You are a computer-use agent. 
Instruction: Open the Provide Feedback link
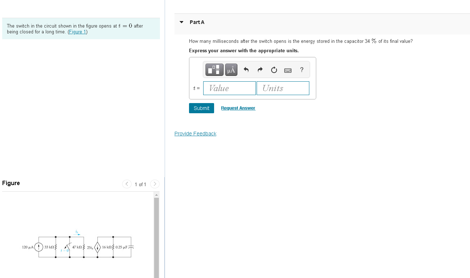(x=195, y=134)
